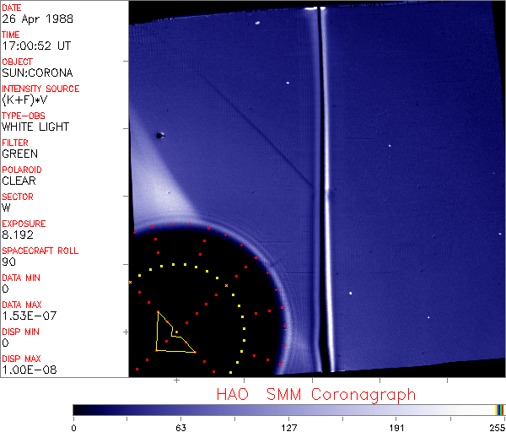Click the SPACECRAFT ROLL value 90
The image size is (506, 432).
click(8, 262)
